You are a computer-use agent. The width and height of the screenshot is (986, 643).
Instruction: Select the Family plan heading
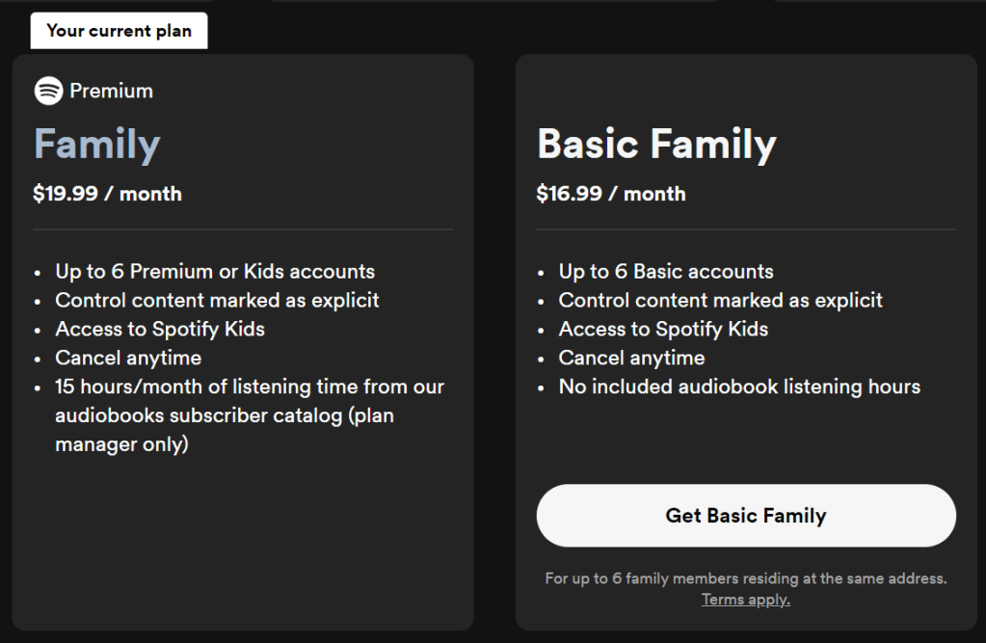(x=96, y=145)
